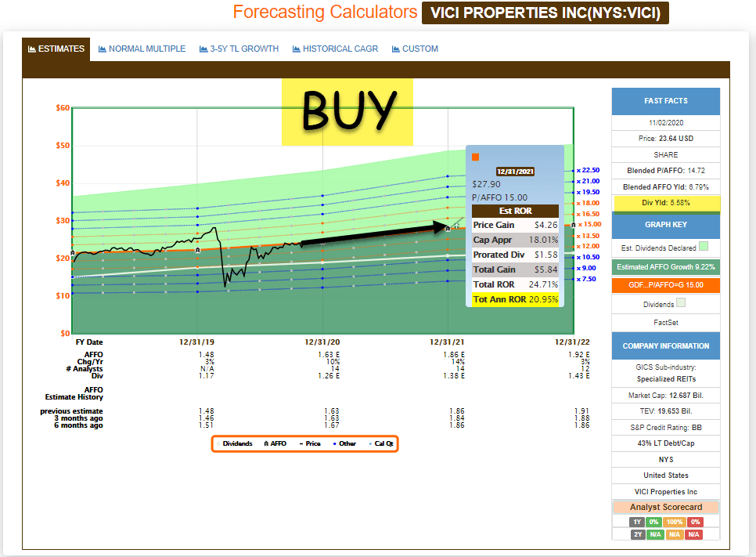The height and width of the screenshot is (557, 756).
Task: Click the VICI Properties Inc company name
Action: [x=666, y=492]
